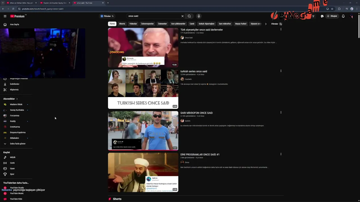
Task: Show more filter chips arrow
Action: pyautogui.click(x=266, y=24)
